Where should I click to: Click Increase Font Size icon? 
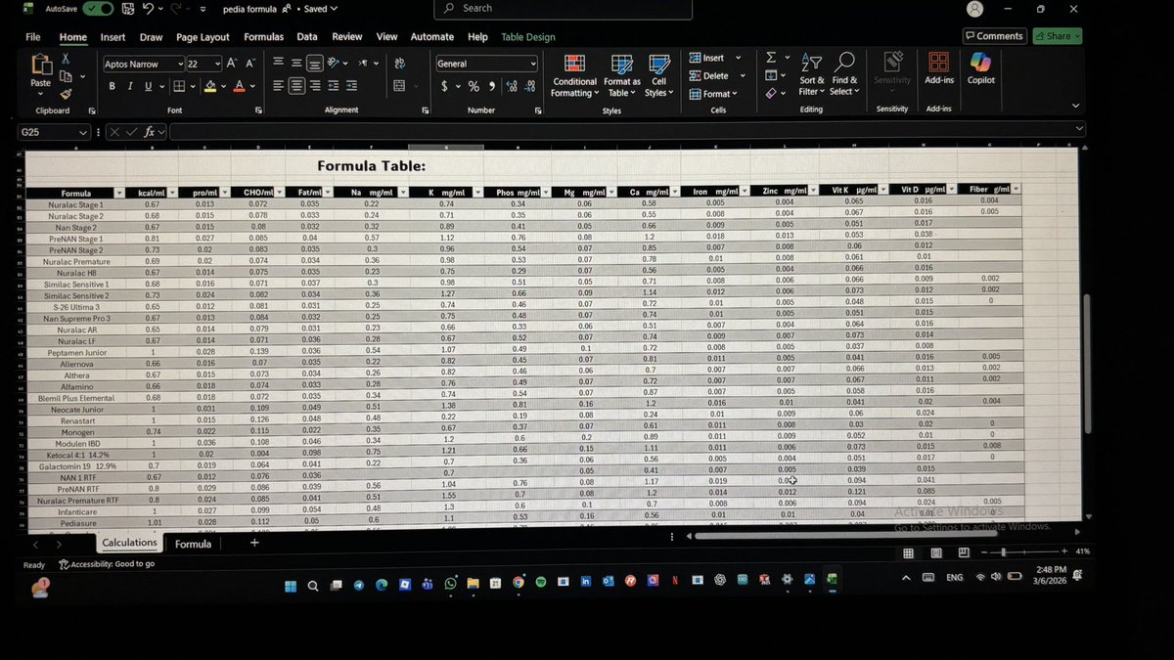coord(232,64)
